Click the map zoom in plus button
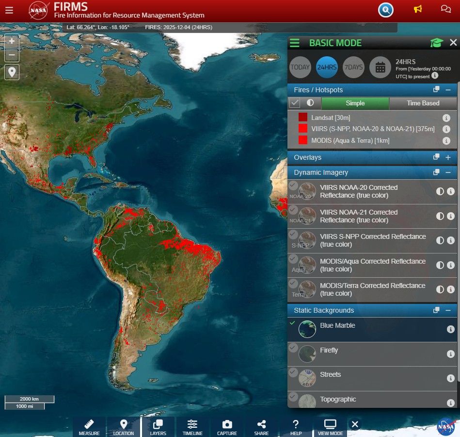The height and width of the screenshot is (437, 460). (x=12, y=41)
